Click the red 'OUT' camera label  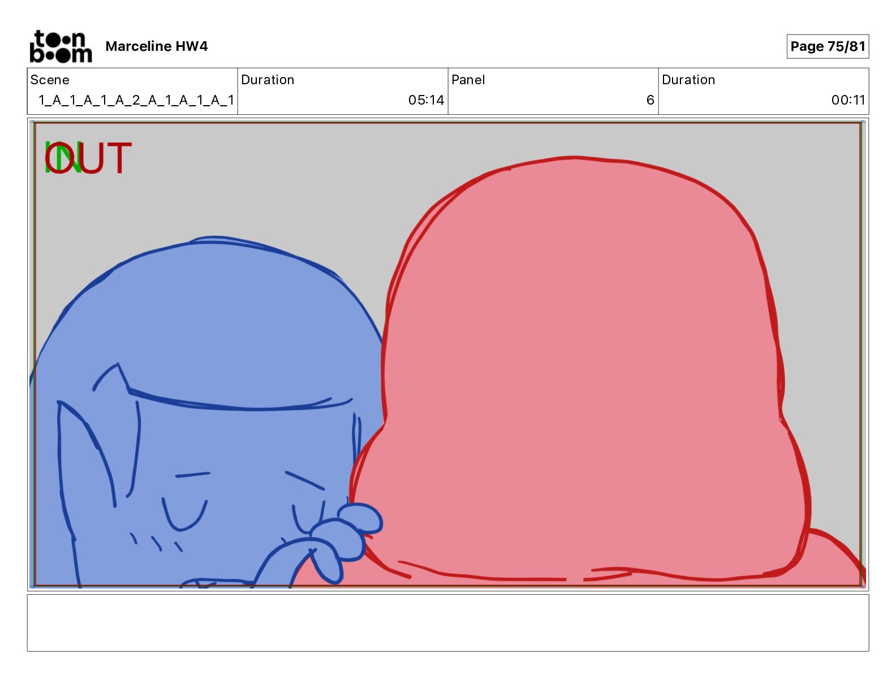88,158
